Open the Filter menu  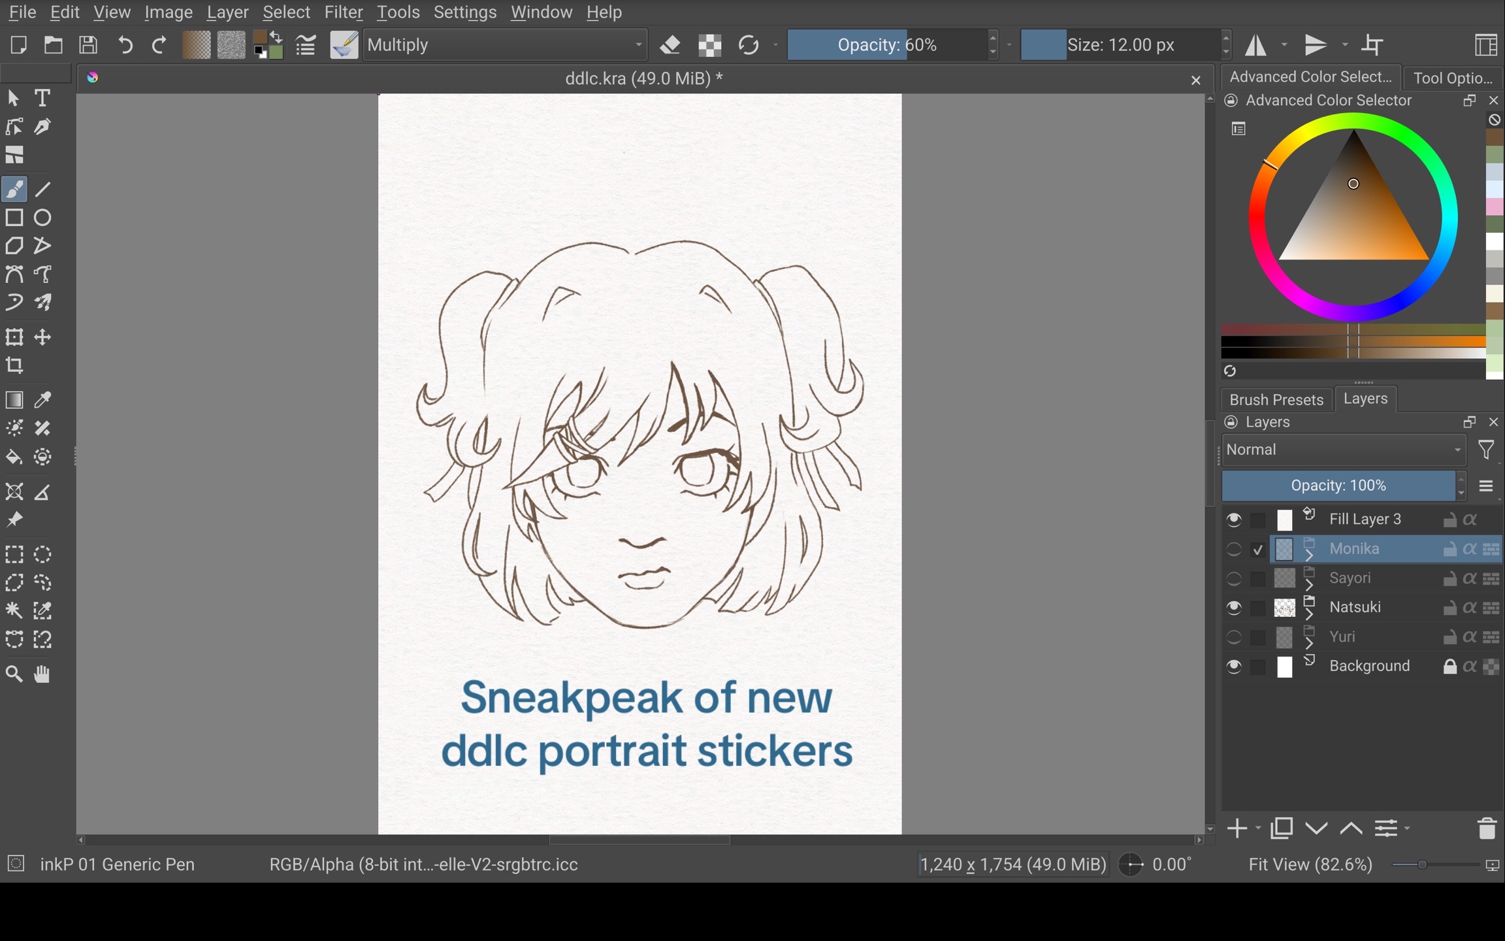pos(344,12)
